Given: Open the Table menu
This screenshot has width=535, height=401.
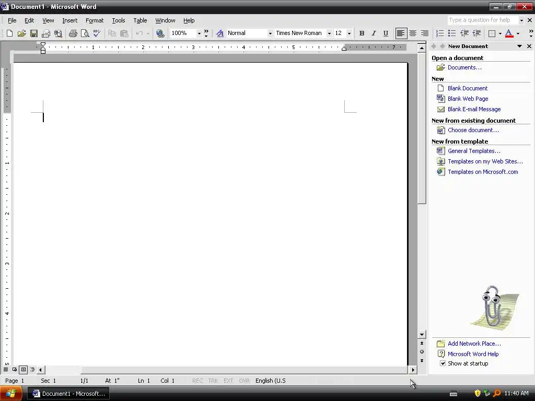Looking at the screenshot, I should coord(140,20).
